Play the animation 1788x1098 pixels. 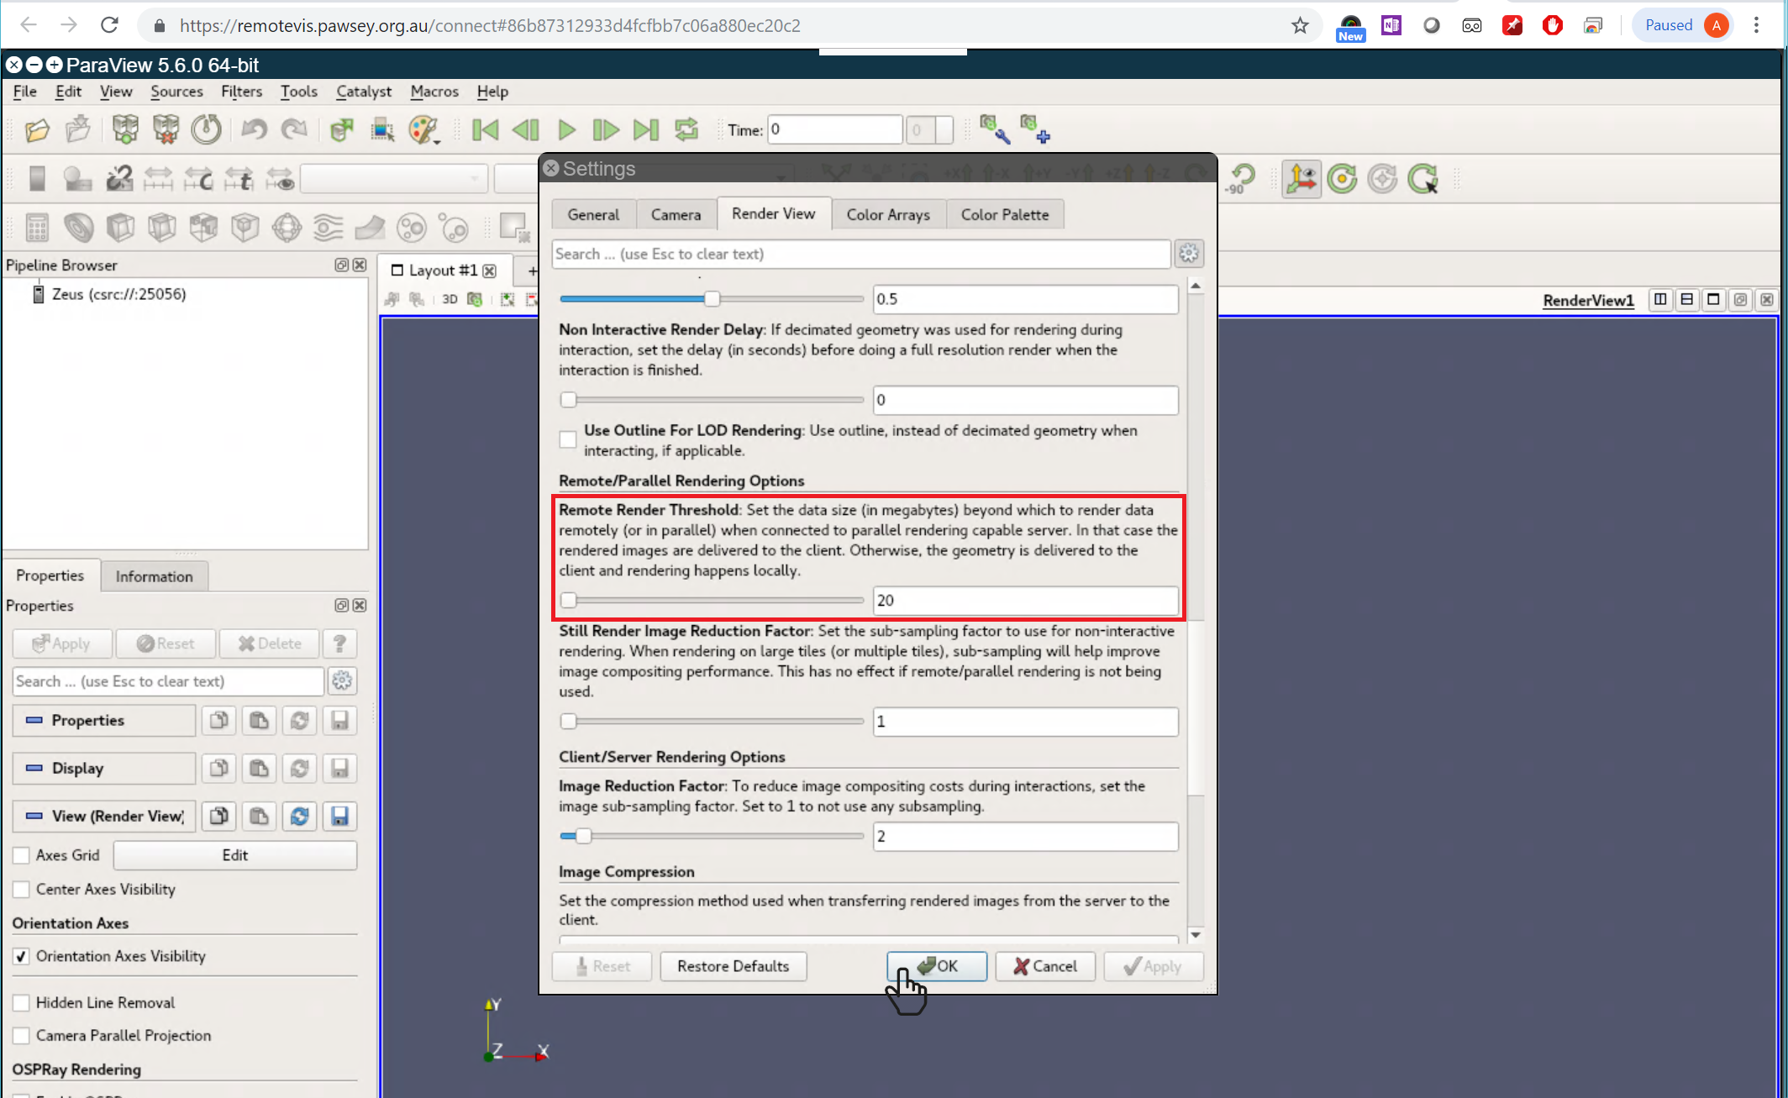click(x=566, y=130)
